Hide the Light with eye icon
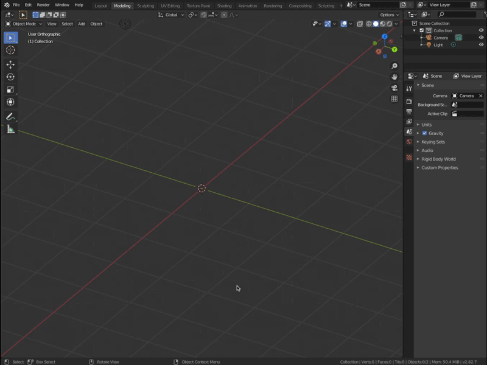The image size is (487, 365). coord(481,44)
